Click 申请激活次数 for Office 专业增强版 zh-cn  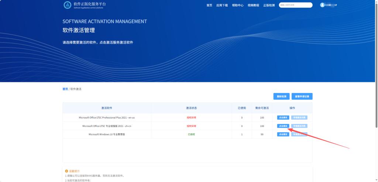[299, 126]
